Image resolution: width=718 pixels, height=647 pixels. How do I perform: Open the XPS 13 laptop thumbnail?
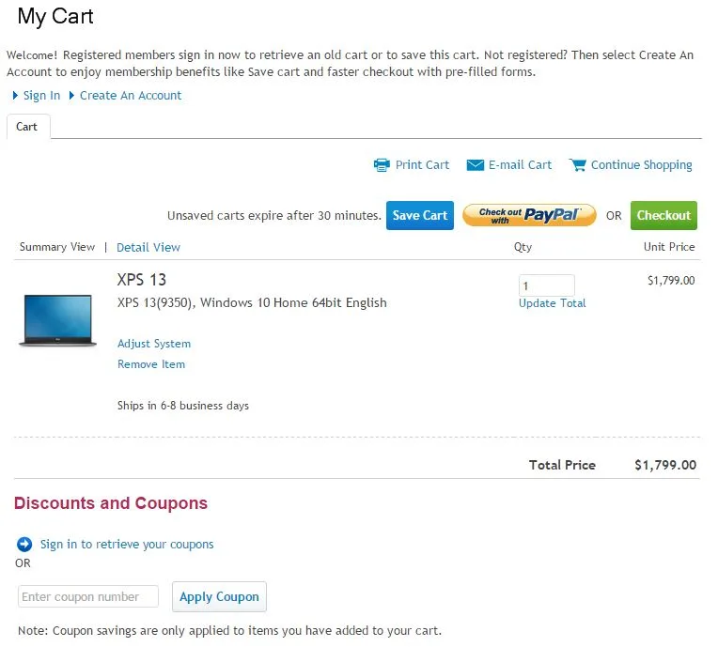tap(57, 321)
